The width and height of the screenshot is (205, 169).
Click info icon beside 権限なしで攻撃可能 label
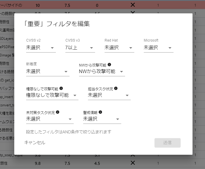click(x=61, y=89)
